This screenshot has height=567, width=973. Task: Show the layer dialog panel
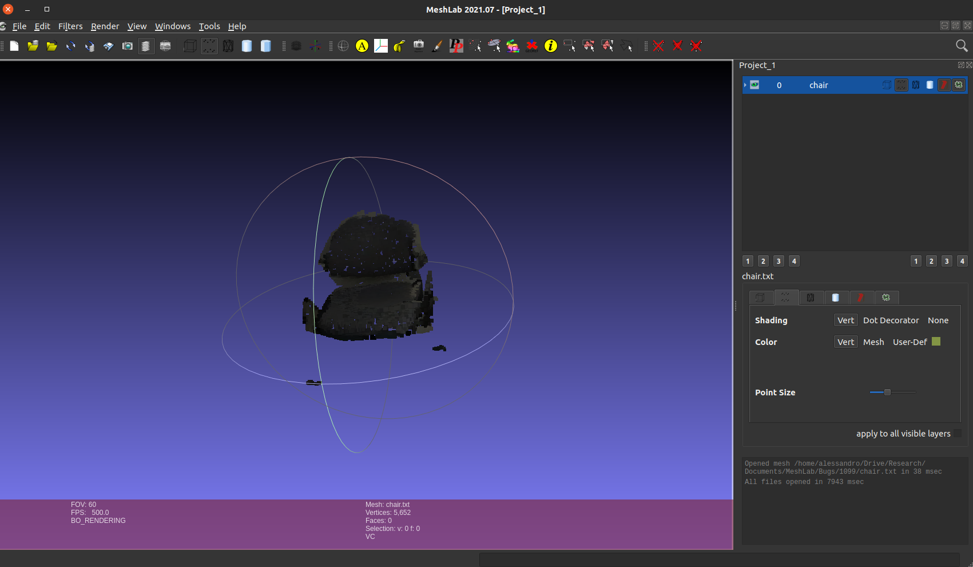(146, 46)
